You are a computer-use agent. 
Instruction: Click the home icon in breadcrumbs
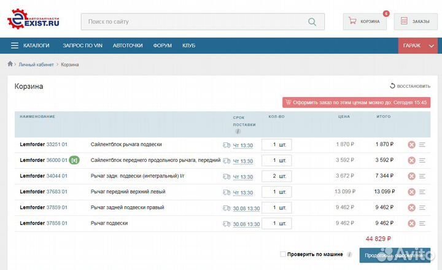[x=10, y=64]
